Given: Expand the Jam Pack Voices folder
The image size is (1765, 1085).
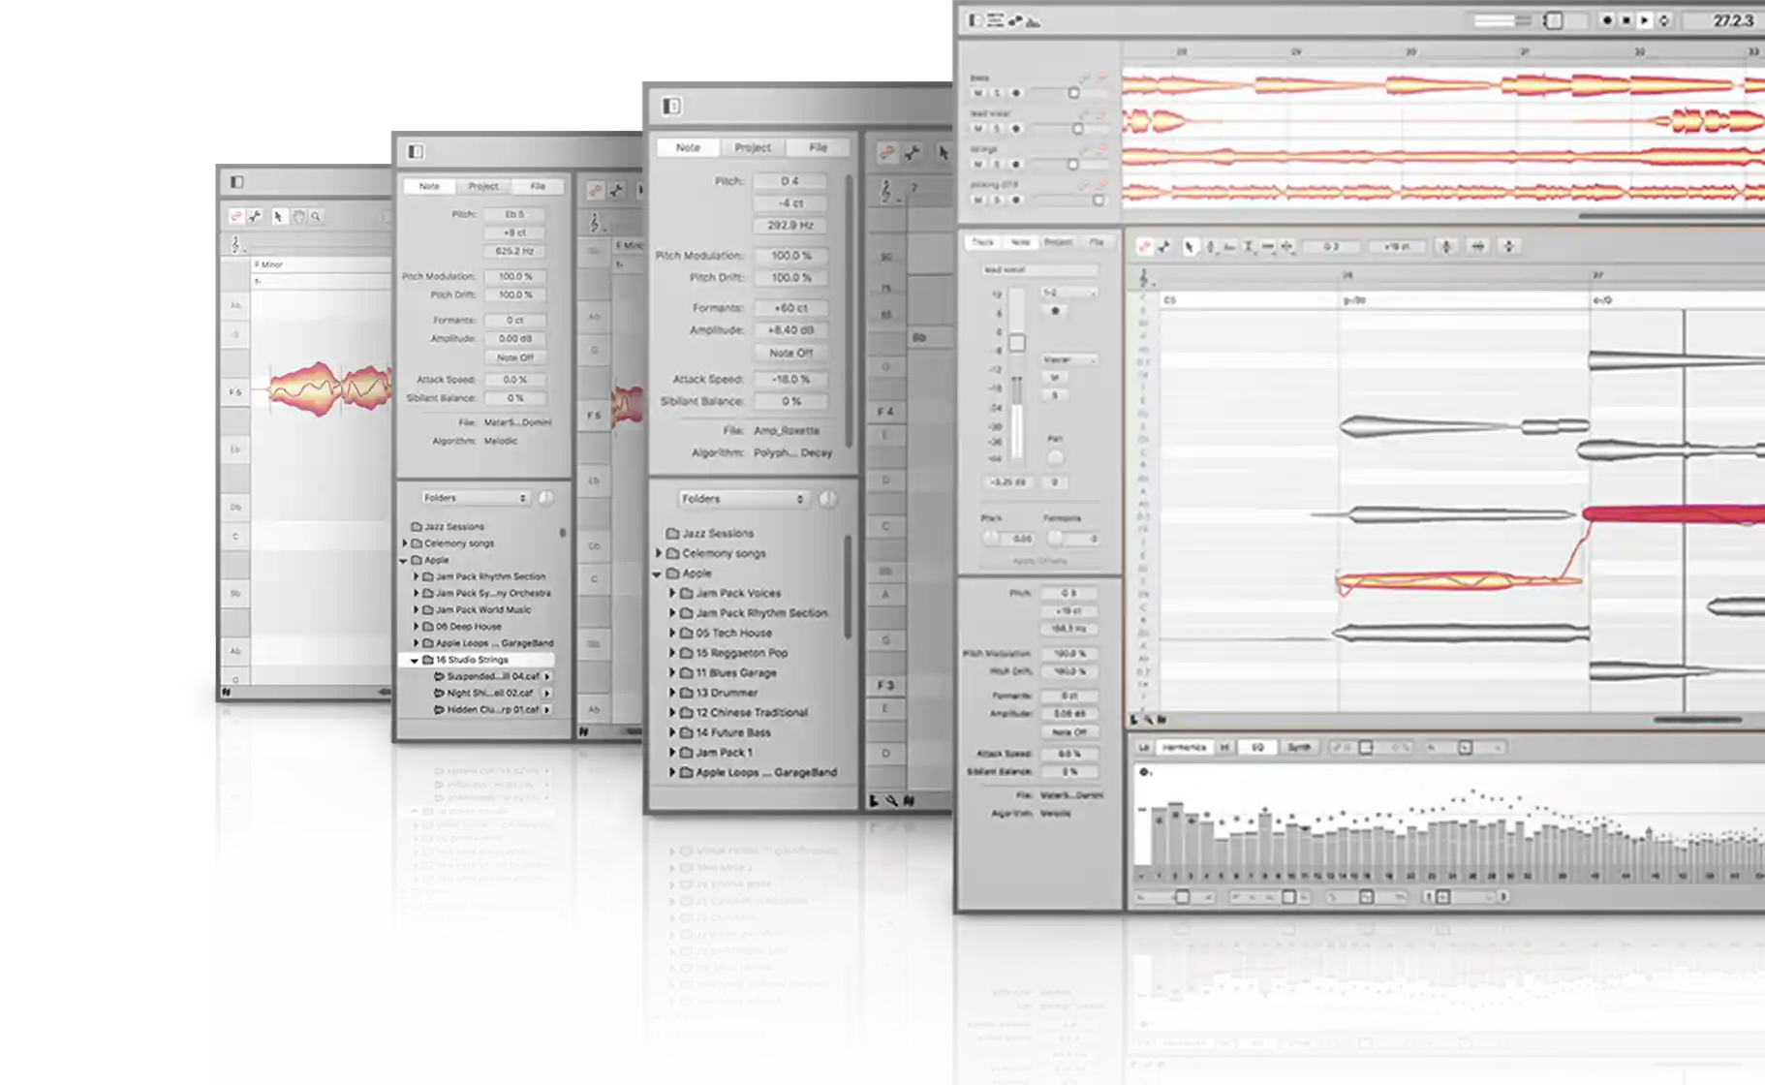Looking at the screenshot, I should pyautogui.click(x=672, y=593).
